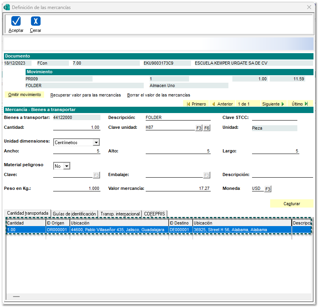Click the Cerrar X icon
319x308 pixels.
click(x=35, y=22)
